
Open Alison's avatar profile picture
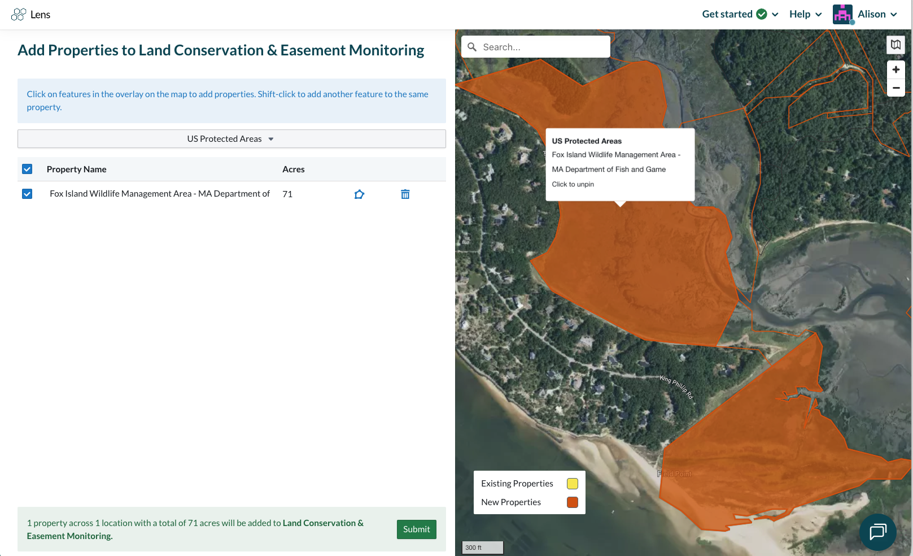click(842, 14)
